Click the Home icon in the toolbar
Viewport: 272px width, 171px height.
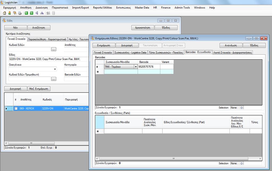(x=5, y=13)
